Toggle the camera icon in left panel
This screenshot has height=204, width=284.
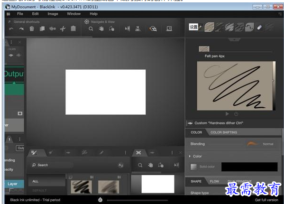[x=20, y=113]
